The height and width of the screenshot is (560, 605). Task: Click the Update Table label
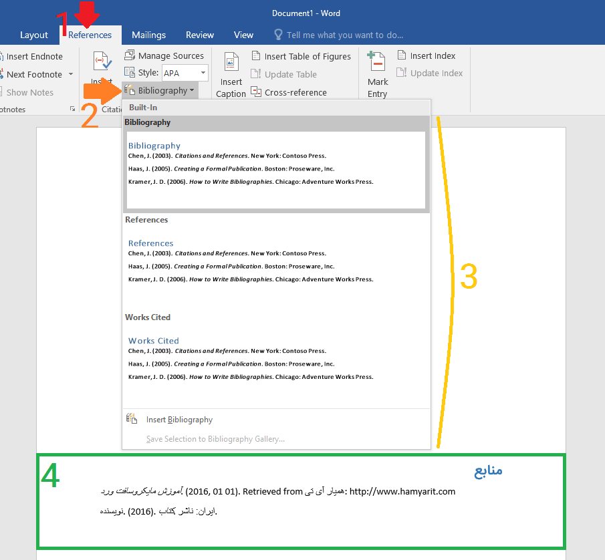click(x=291, y=74)
